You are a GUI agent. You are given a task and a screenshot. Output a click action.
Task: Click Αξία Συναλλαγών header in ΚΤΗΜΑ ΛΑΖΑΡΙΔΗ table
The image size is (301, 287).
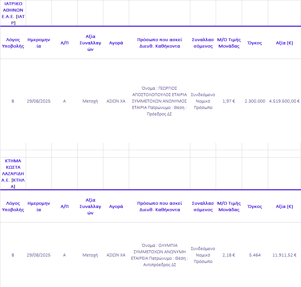pyautogui.click(x=90, y=207)
